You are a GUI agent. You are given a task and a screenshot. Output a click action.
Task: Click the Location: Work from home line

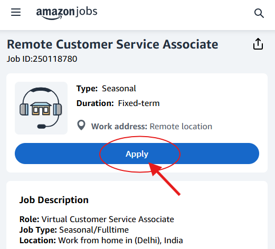101,241
